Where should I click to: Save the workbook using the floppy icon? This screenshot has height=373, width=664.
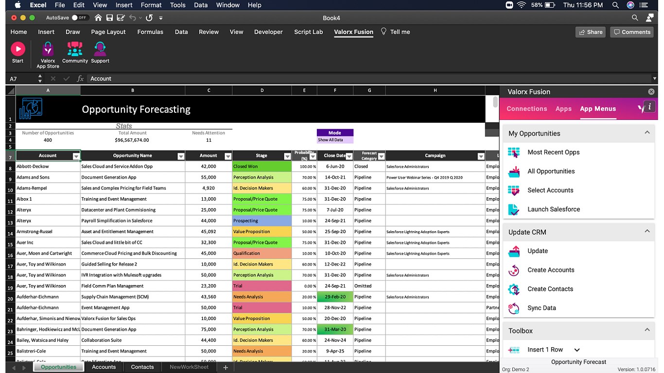point(109,18)
